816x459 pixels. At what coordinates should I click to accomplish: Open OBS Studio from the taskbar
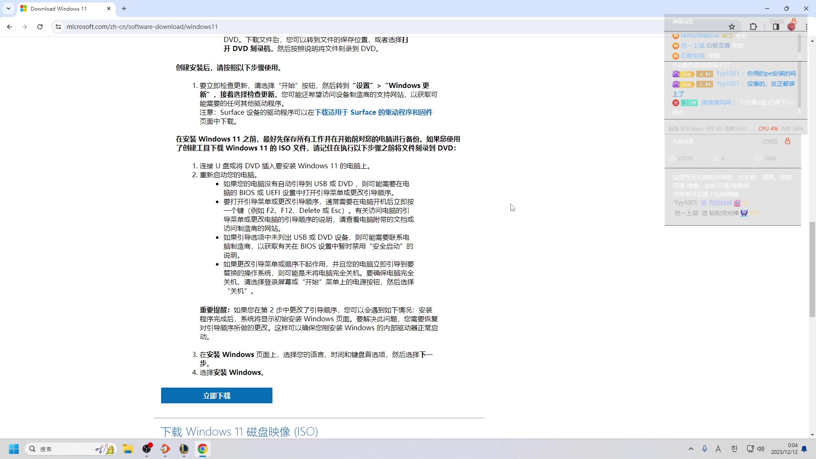tap(147, 449)
